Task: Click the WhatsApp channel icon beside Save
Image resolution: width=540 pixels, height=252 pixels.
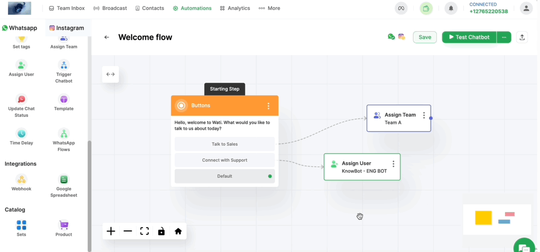Action: (x=391, y=37)
